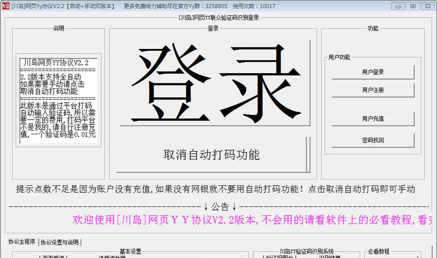The height and width of the screenshot is (258, 437).
Task: Click 密码找回 password recovery button
Action: point(373,140)
